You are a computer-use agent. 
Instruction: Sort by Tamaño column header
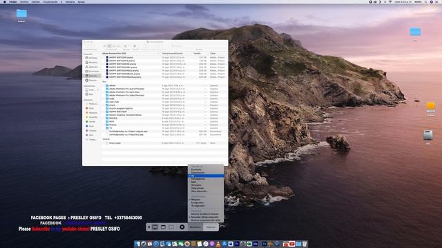point(197,53)
